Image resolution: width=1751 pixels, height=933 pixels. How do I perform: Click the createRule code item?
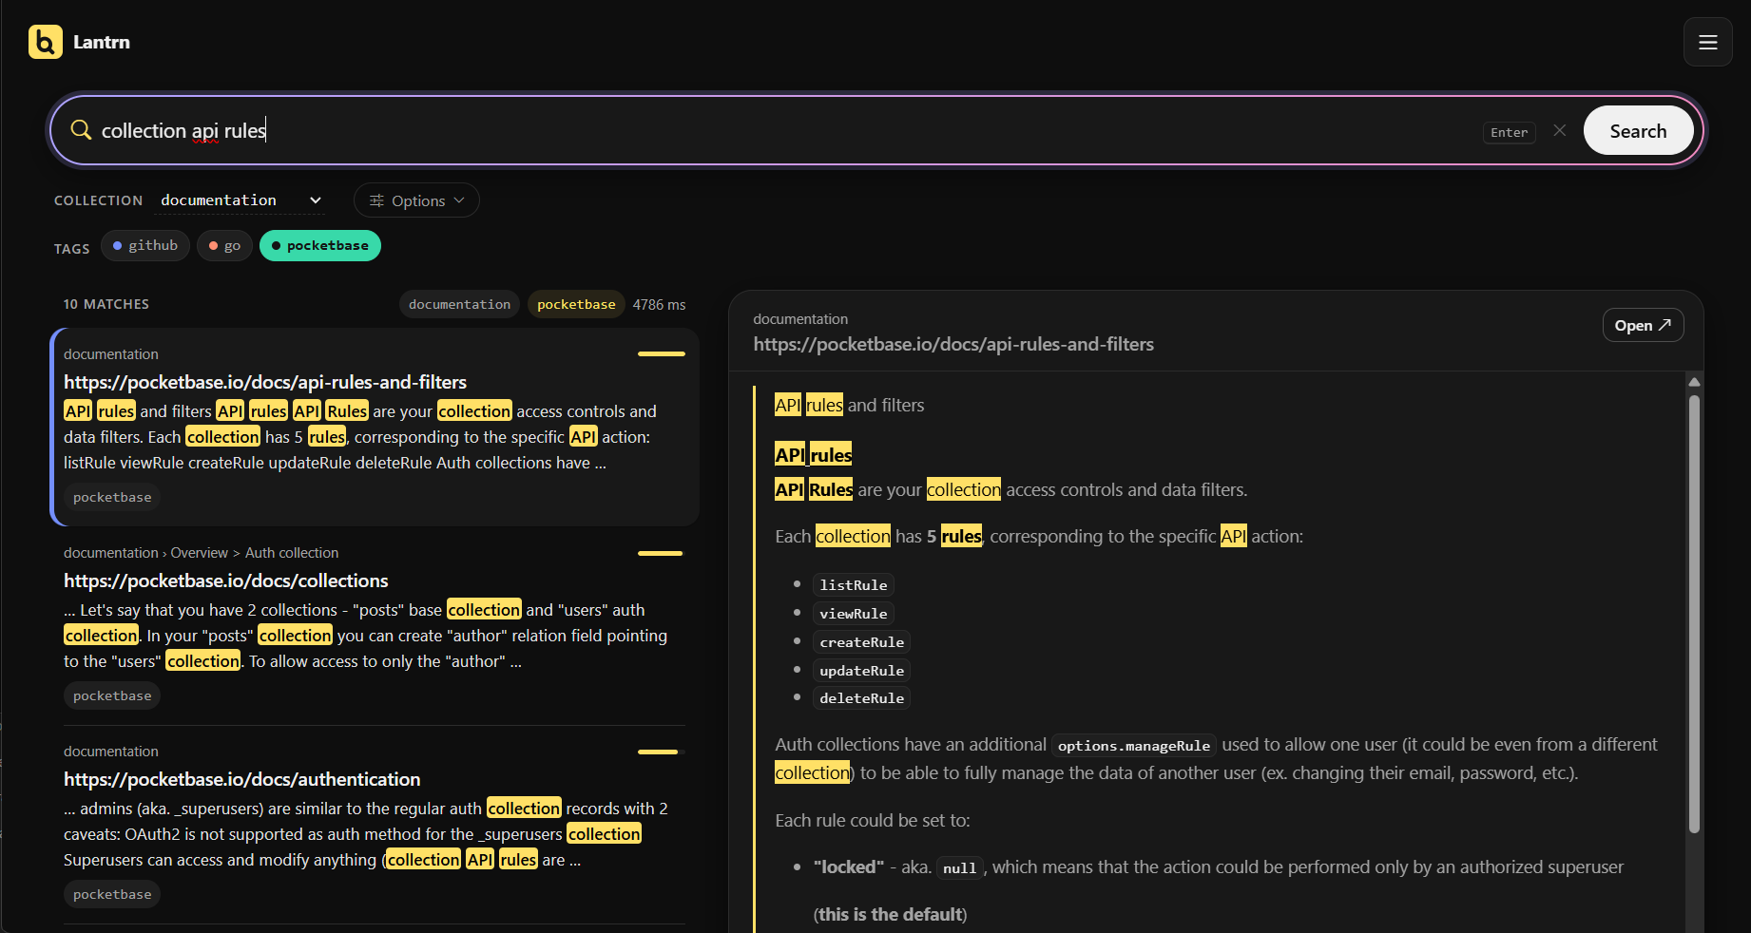(x=861, y=642)
